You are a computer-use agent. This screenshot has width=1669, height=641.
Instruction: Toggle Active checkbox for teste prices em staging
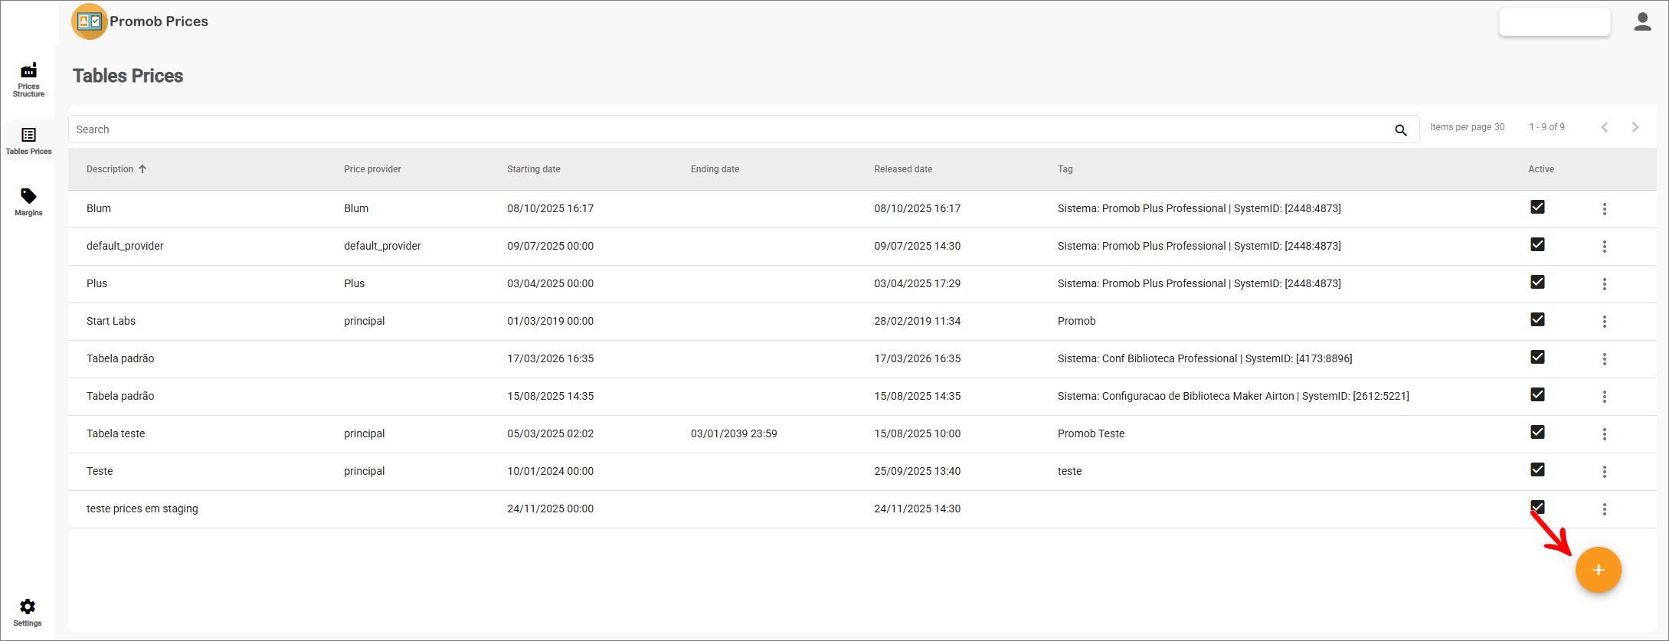(1537, 507)
